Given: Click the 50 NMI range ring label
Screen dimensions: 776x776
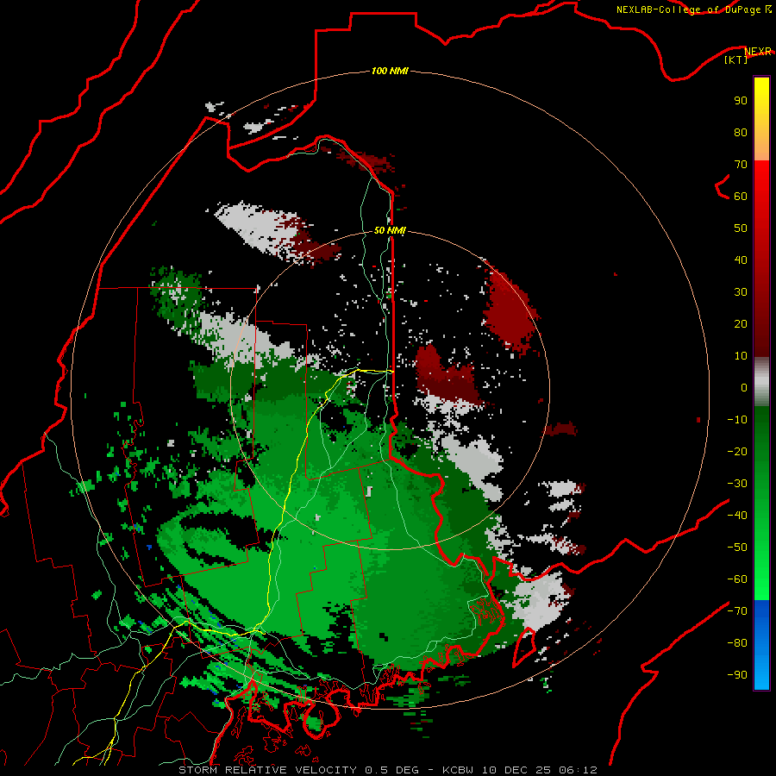Looking at the screenshot, I should coord(390,230).
